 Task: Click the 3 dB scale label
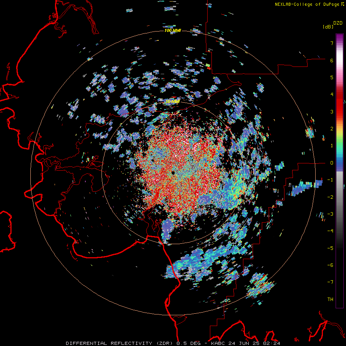(x=332, y=111)
